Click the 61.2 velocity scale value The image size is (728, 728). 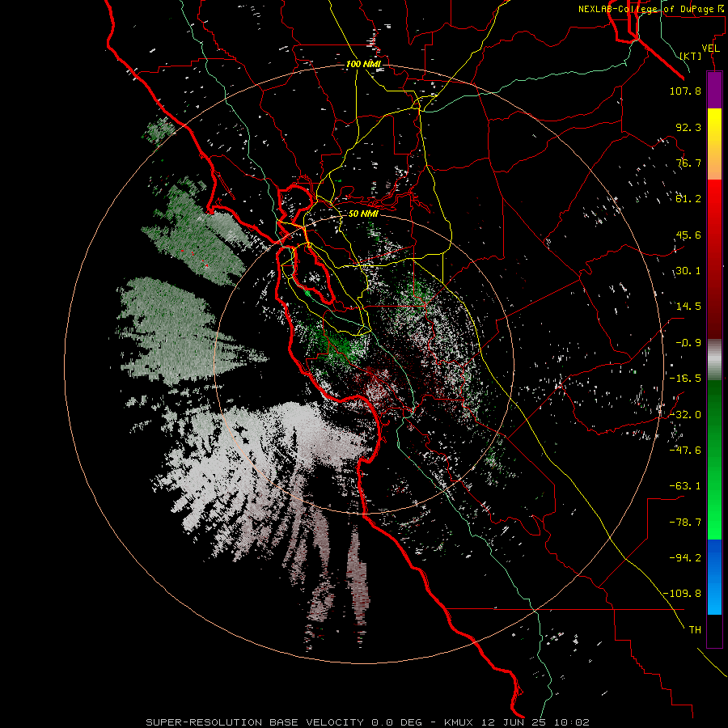coord(688,199)
